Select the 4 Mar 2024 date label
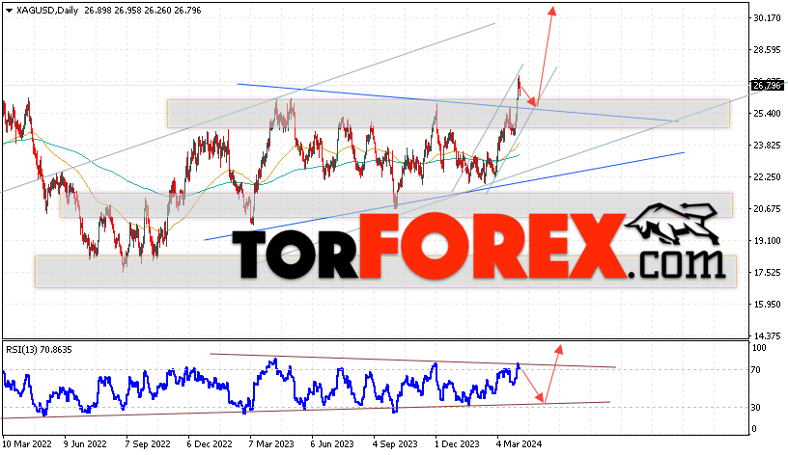The height and width of the screenshot is (455, 788). point(520,444)
